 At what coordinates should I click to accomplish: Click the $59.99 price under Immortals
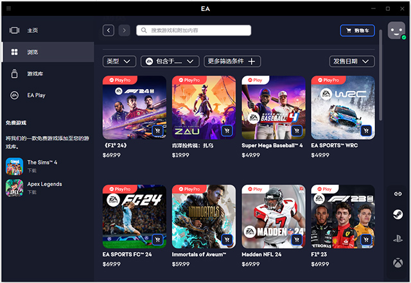180,264
